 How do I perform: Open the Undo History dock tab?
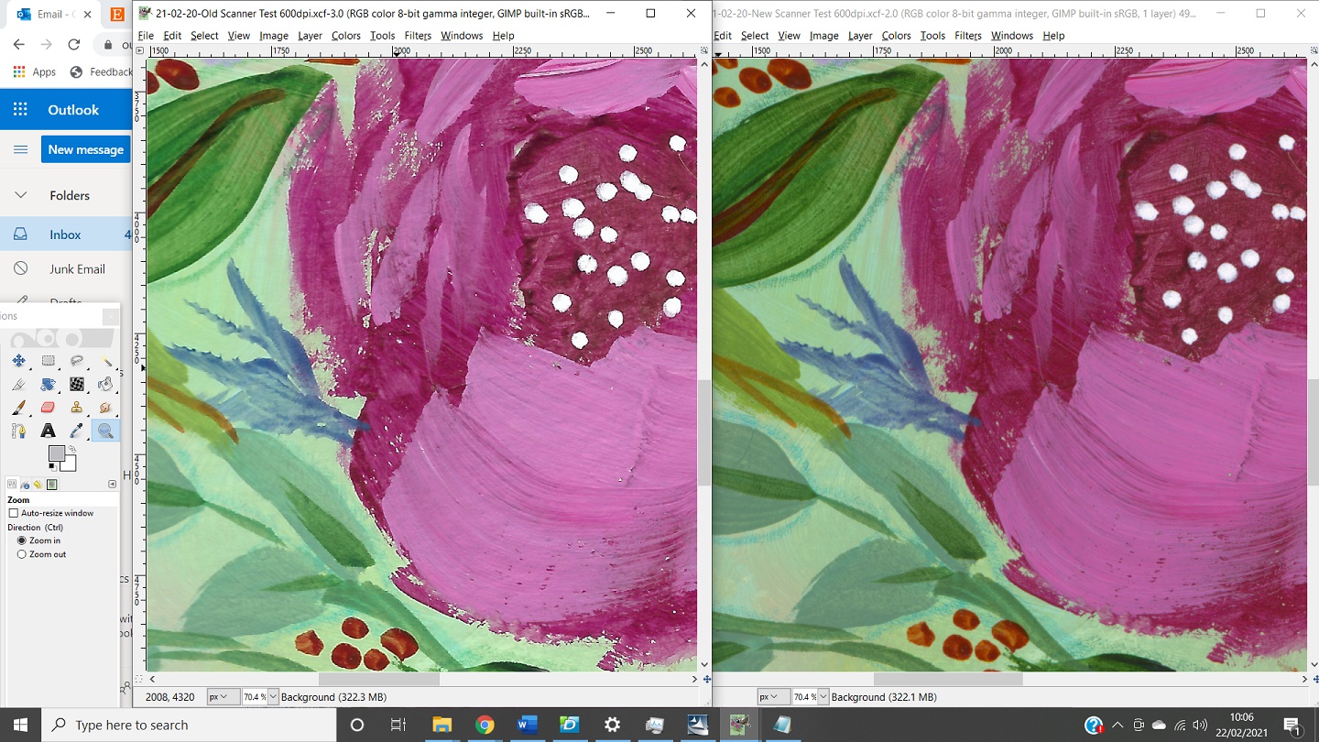pos(38,485)
